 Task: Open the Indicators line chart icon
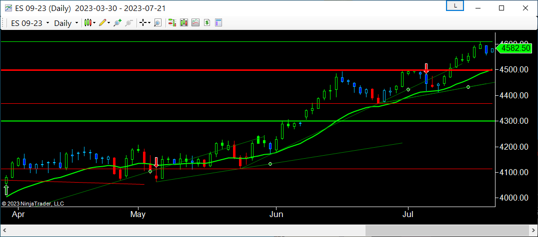(x=195, y=23)
